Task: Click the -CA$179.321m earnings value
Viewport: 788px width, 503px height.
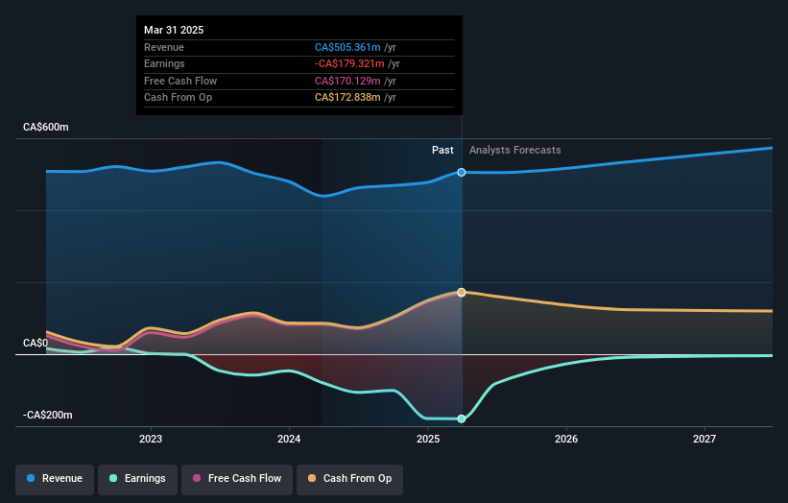Action: tap(349, 63)
